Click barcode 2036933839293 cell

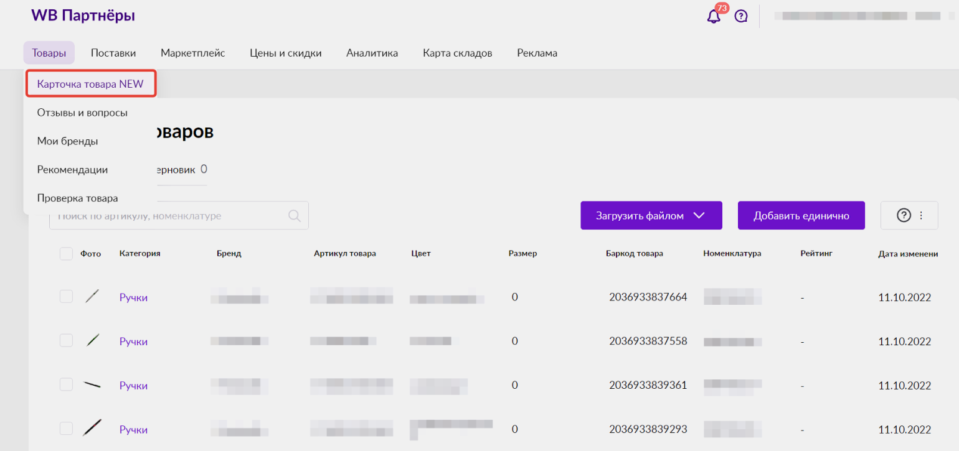(x=648, y=429)
